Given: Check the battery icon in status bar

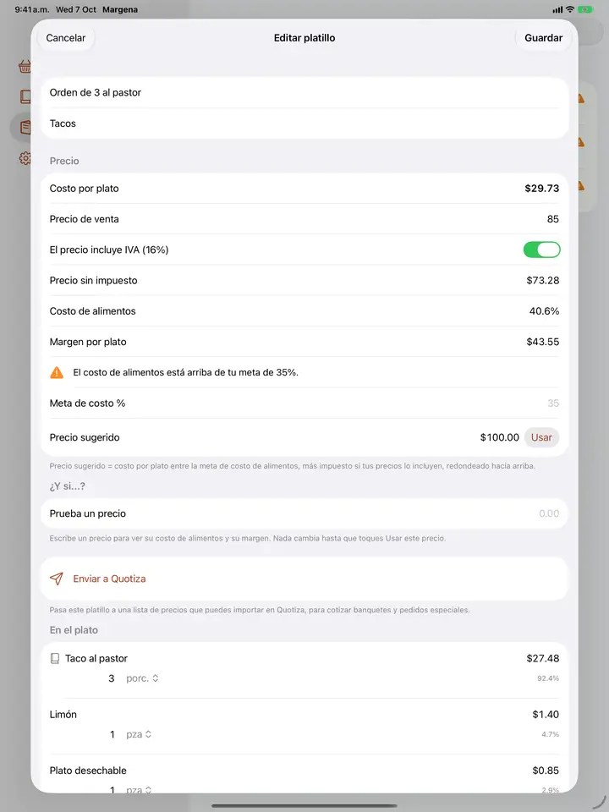Looking at the screenshot, I should [585, 9].
